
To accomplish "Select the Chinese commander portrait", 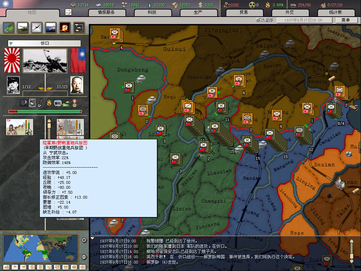I will 77,85.
